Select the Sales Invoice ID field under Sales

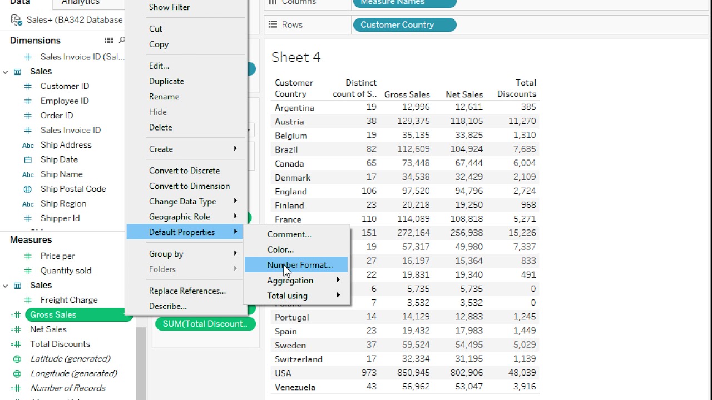click(x=71, y=130)
